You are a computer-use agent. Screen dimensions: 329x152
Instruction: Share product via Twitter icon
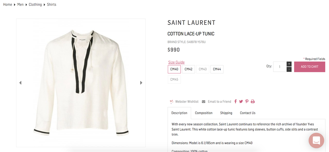click(x=241, y=102)
